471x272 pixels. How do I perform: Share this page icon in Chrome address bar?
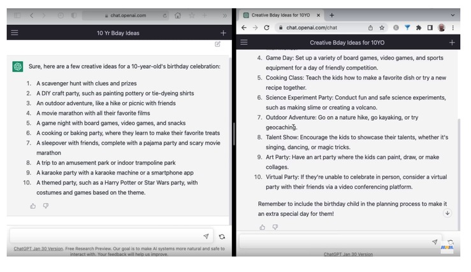pyautogui.click(x=370, y=27)
